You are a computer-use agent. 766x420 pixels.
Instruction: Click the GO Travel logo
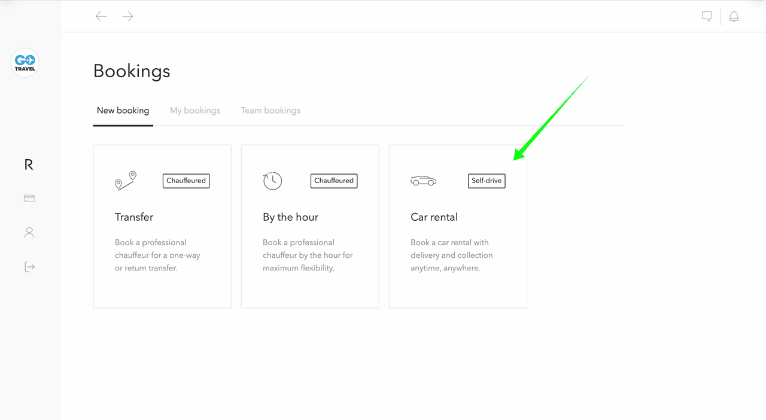(25, 62)
